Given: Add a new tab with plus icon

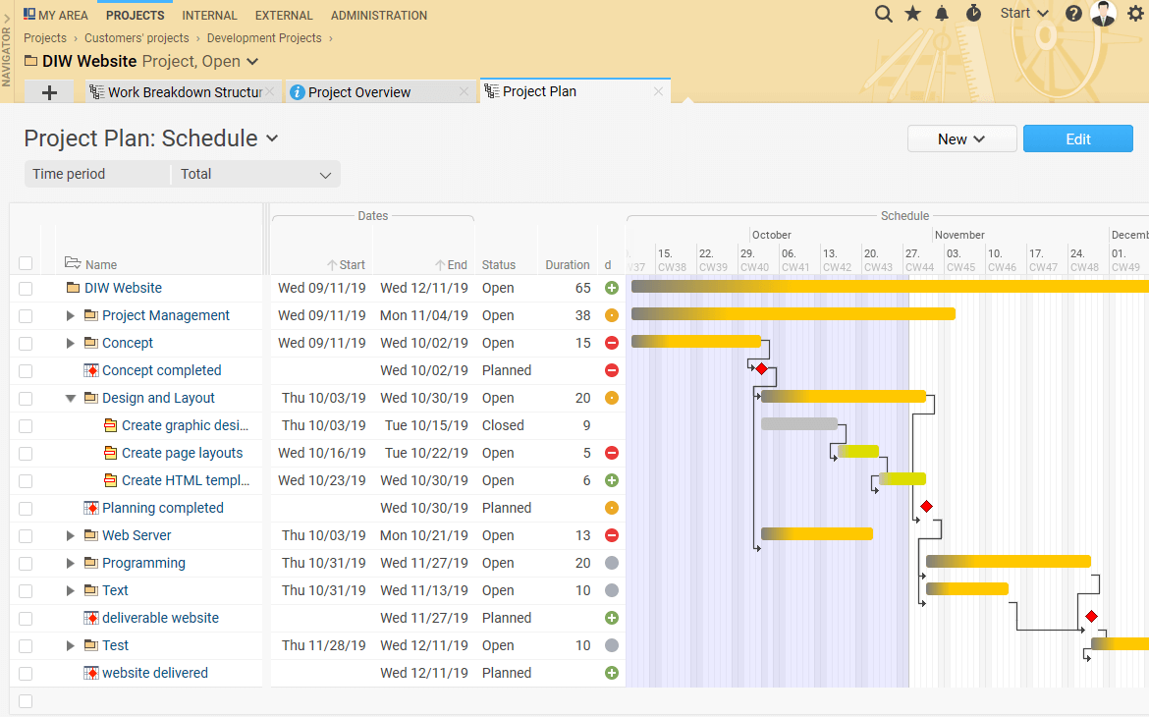Looking at the screenshot, I should pyautogui.click(x=49, y=92).
